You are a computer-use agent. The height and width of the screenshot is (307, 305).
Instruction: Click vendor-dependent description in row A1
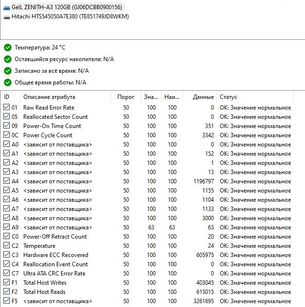[58, 154]
